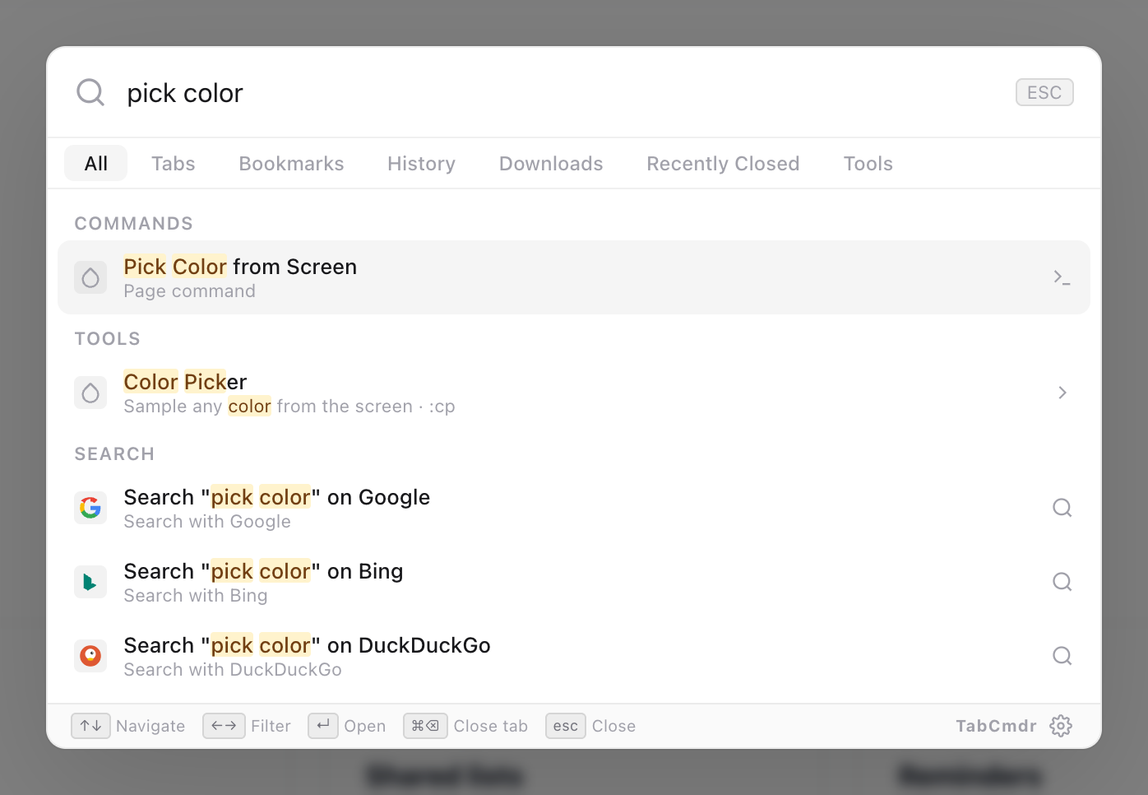Open the Tools filter tab
The height and width of the screenshot is (795, 1148).
(868, 164)
